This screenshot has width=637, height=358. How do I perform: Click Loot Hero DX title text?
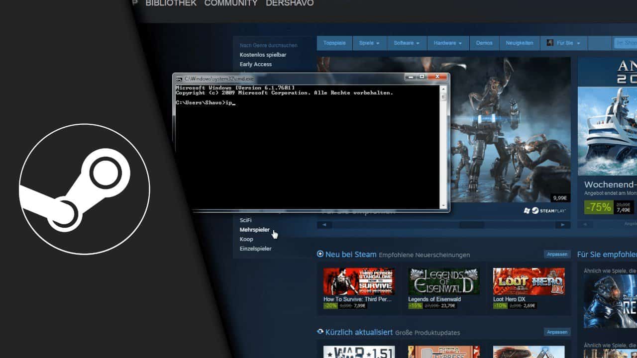(x=509, y=299)
